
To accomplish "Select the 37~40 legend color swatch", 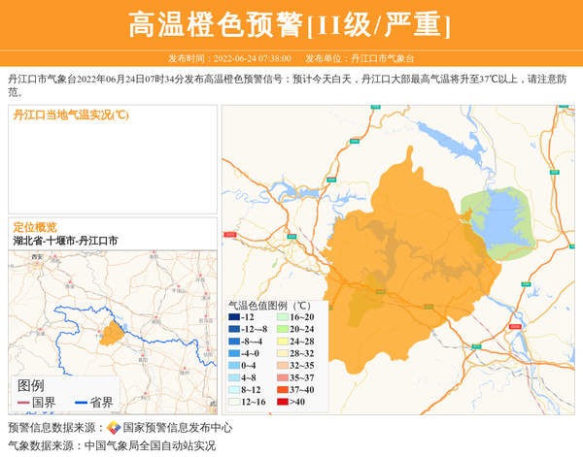I will 284,389.
